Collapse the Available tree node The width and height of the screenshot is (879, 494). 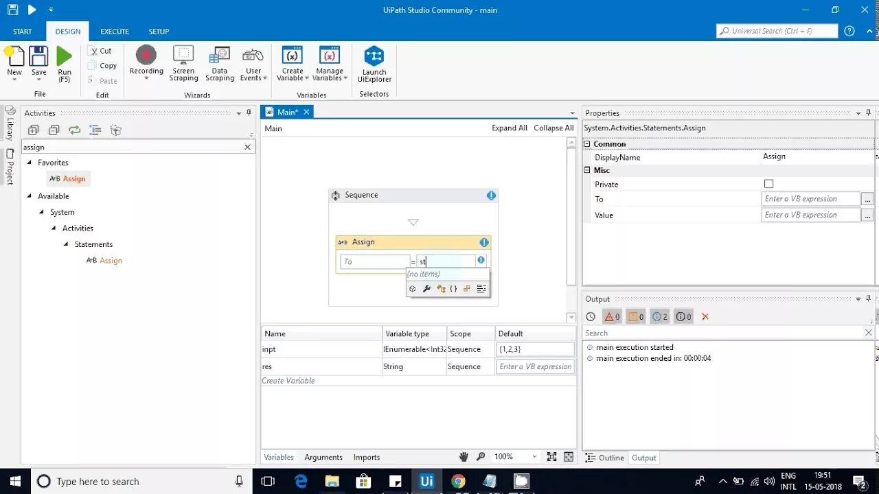30,196
